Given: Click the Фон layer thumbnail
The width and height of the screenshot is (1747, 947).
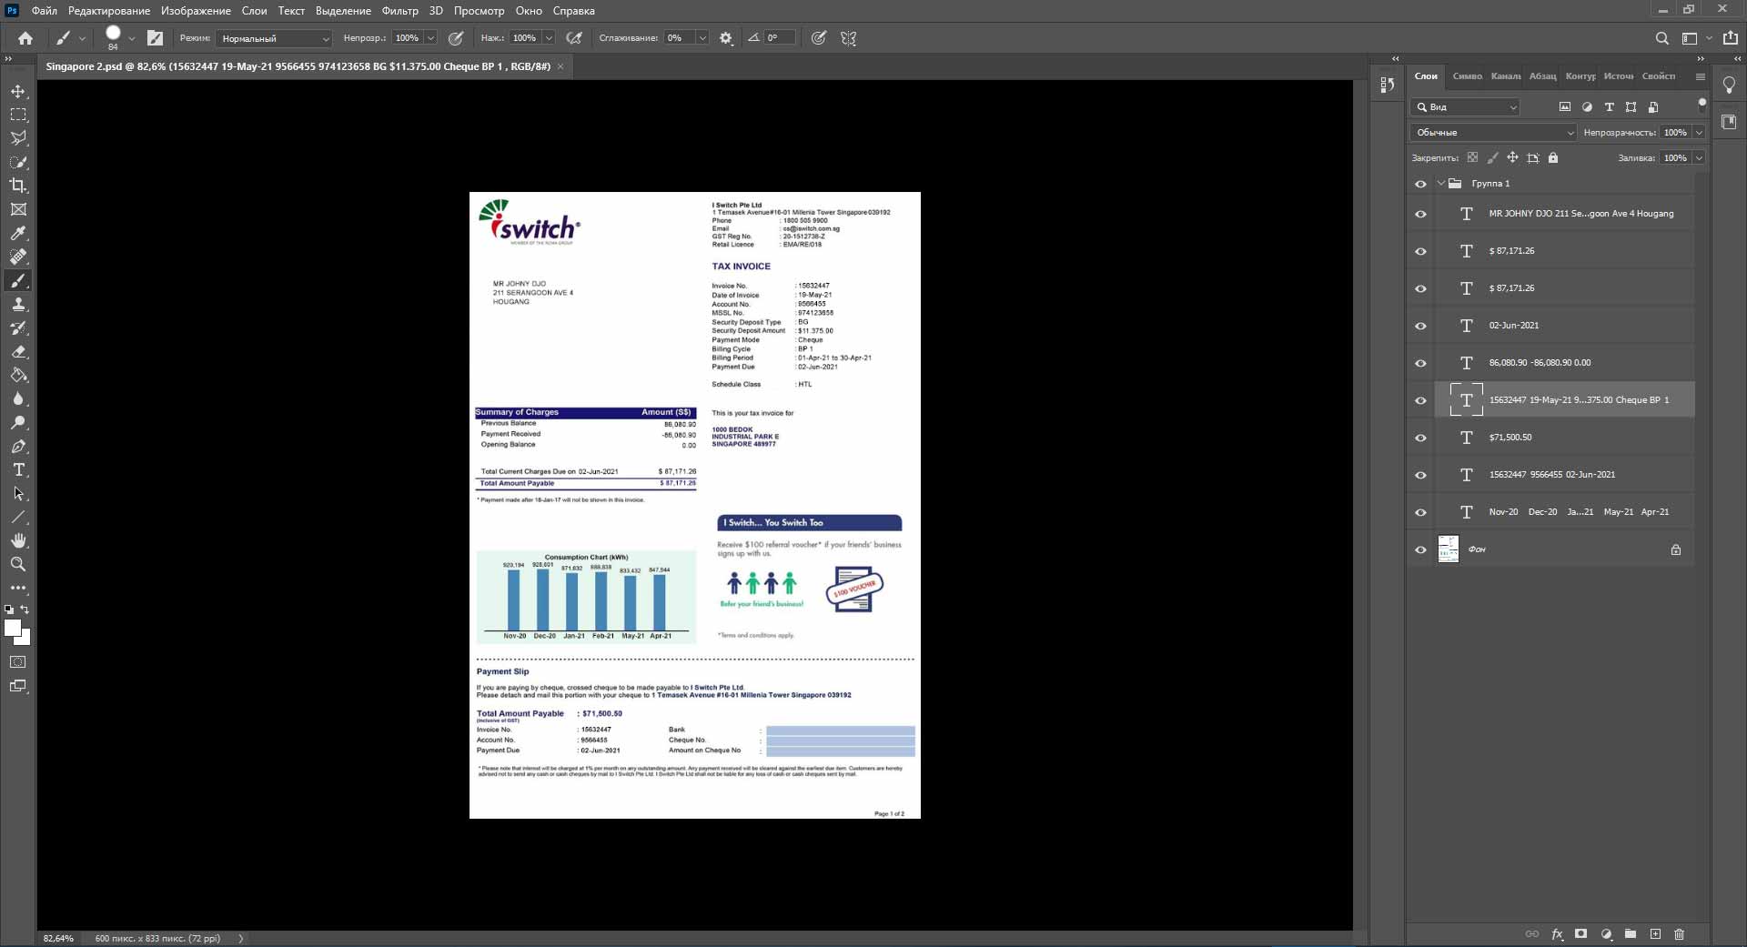Looking at the screenshot, I should [1448, 549].
